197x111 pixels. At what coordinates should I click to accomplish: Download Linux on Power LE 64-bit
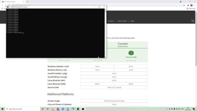[x=114, y=105]
